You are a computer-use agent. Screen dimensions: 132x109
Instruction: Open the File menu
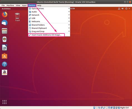(3, 5)
